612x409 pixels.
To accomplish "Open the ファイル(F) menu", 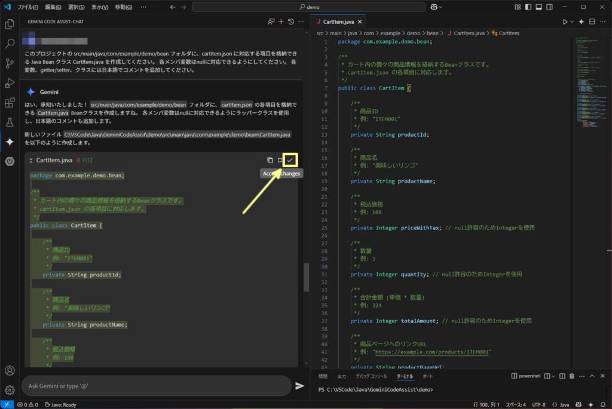I will tap(27, 7).
